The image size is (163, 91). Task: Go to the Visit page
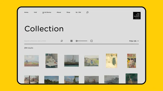35,12
